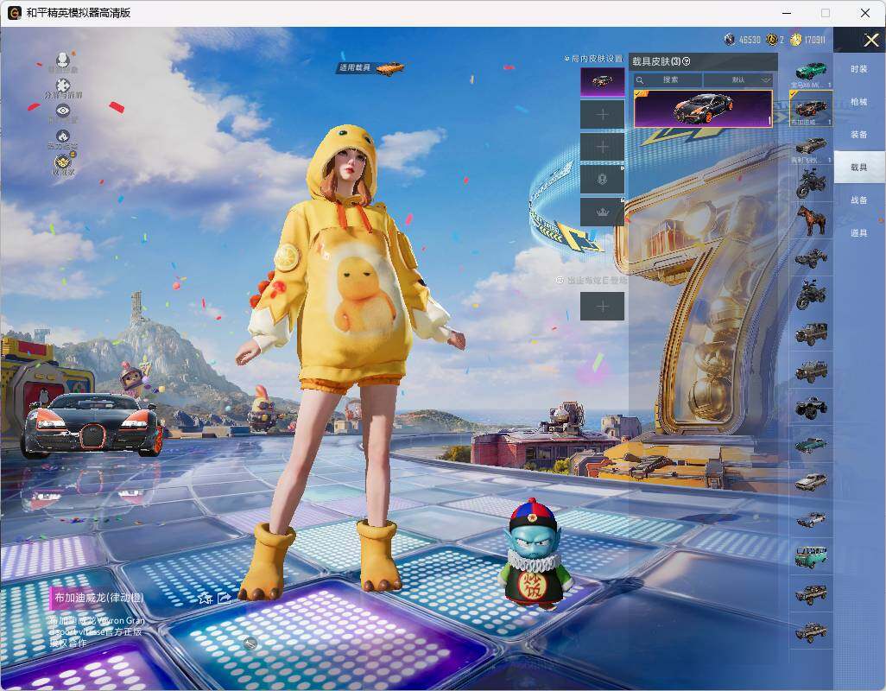Open 分解与拆箱 puzzle-piece icon
The height and width of the screenshot is (691, 886).
pos(63,86)
